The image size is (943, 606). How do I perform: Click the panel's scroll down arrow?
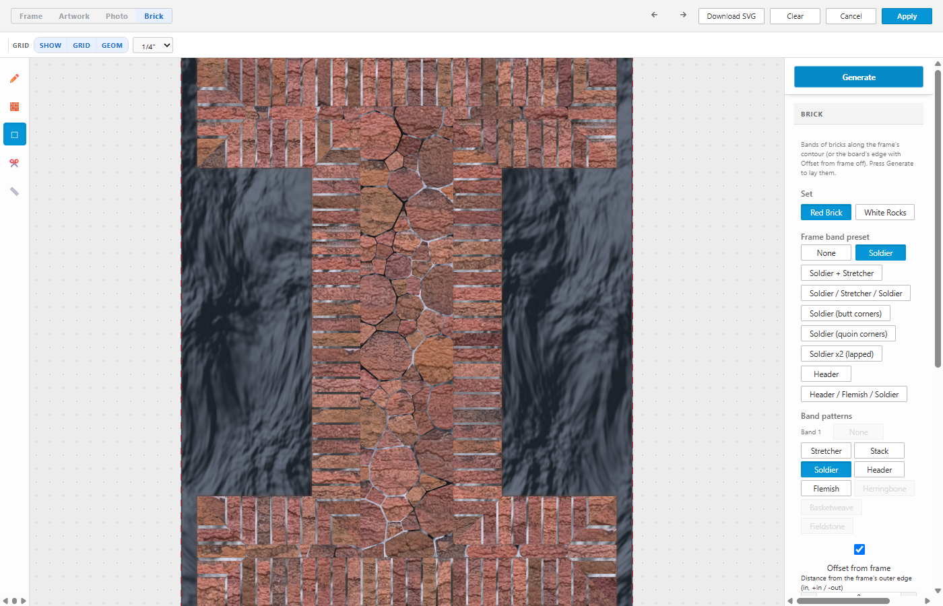(938, 591)
